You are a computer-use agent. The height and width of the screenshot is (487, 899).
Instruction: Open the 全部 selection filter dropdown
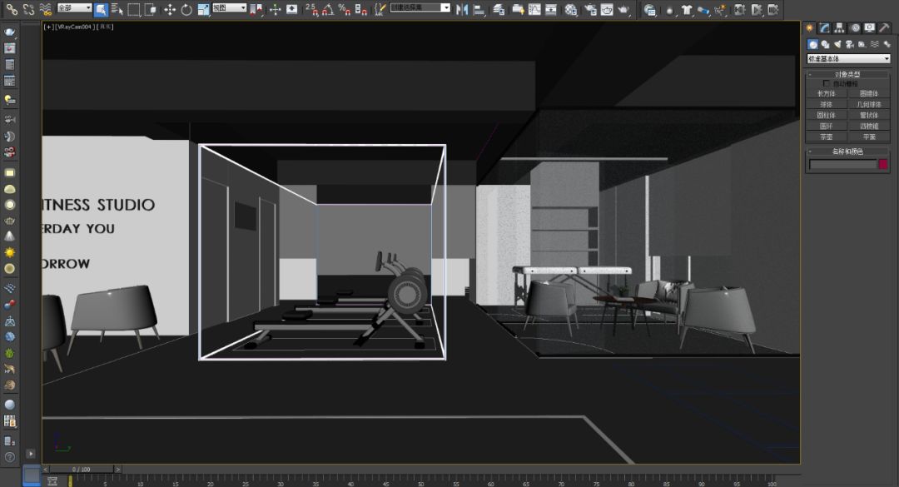click(x=74, y=8)
